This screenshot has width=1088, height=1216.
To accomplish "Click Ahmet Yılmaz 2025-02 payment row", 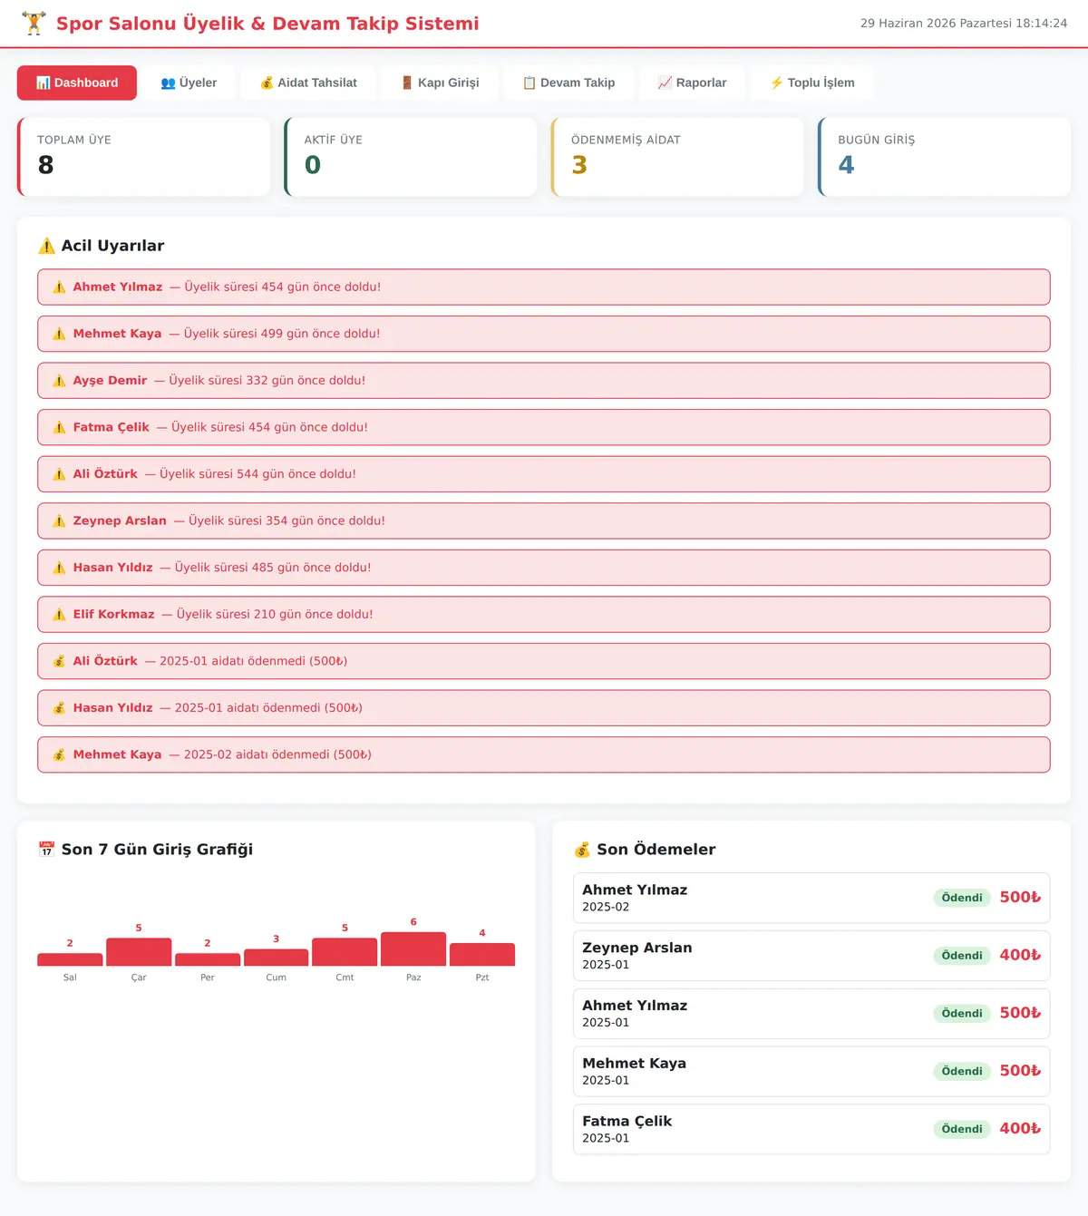I will point(811,898).
